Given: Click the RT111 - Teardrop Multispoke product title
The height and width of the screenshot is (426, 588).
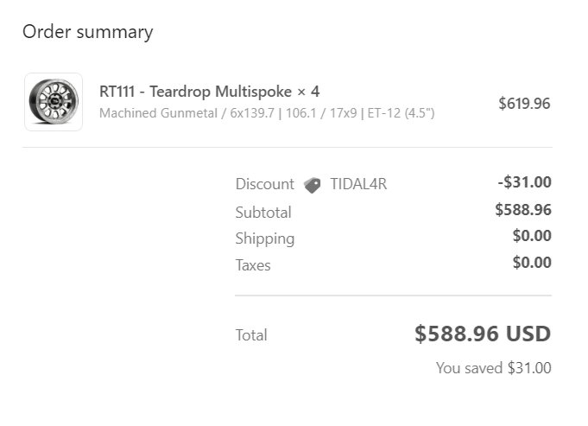Looking at the screenshot, I should point(195,92).
